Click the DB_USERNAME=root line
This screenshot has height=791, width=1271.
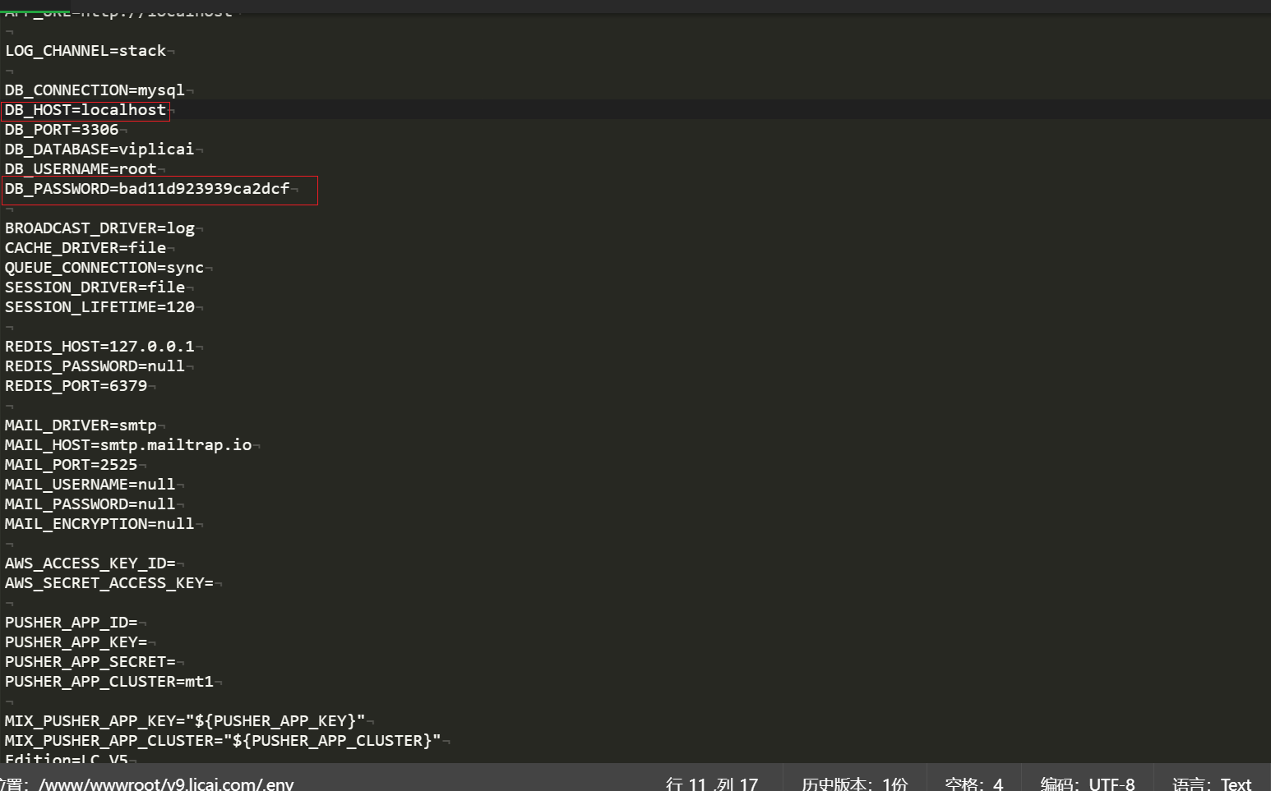click(81, 169)
